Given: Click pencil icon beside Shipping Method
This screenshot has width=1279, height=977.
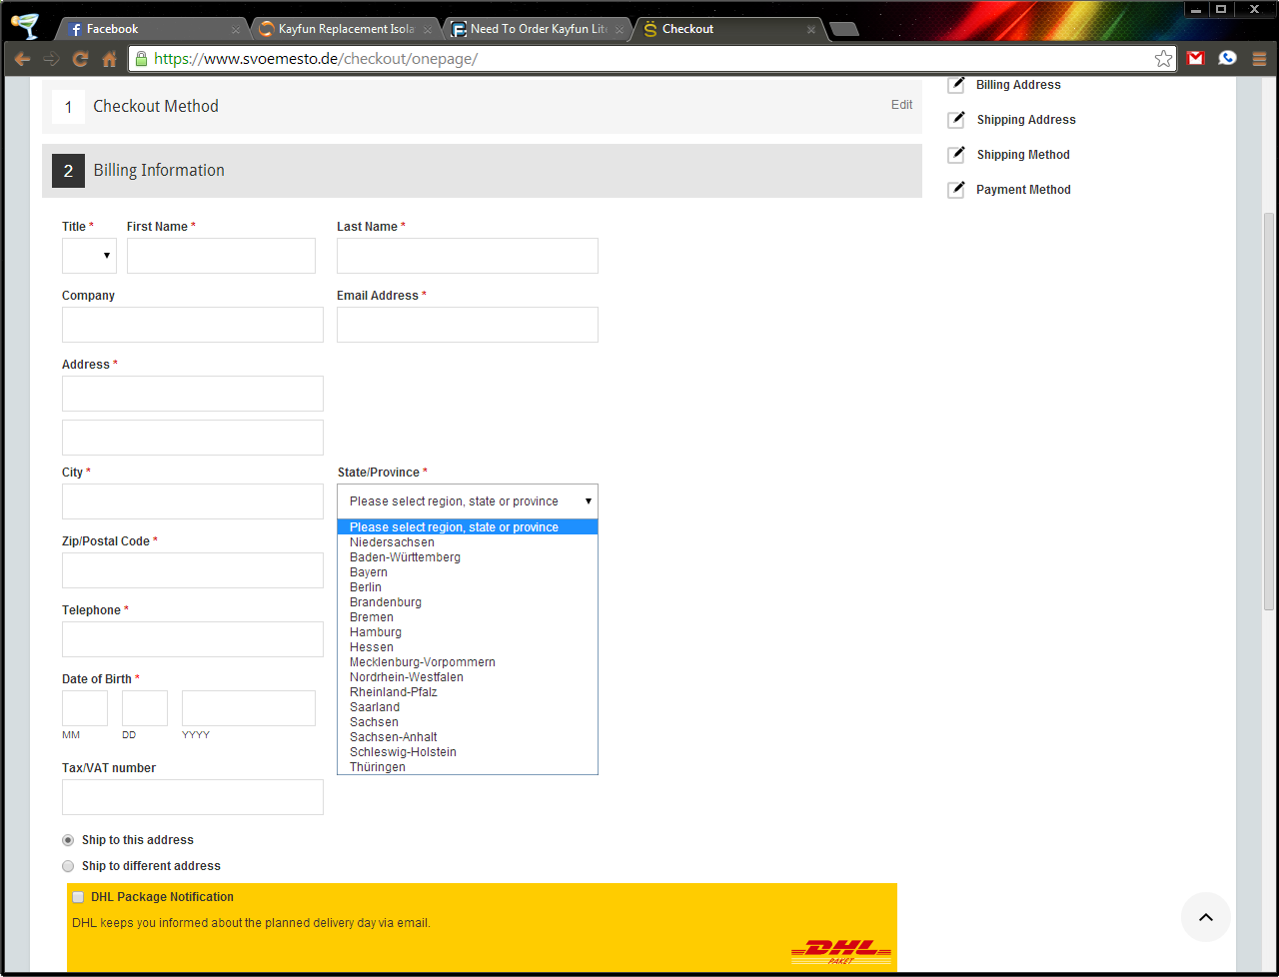Looking at the screenshot, I should [956, 155].
